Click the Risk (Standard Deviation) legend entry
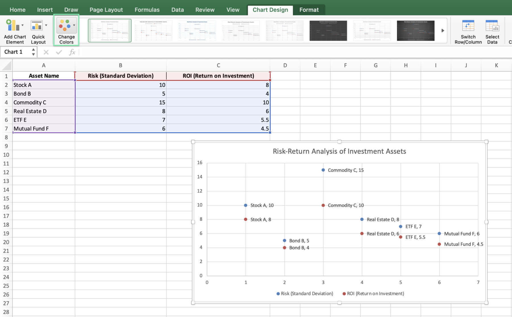 click(x=305, y=293)
